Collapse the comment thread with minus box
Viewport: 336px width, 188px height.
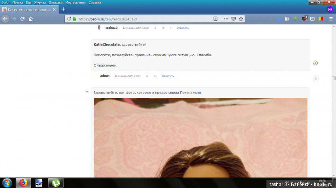[87, 91]
